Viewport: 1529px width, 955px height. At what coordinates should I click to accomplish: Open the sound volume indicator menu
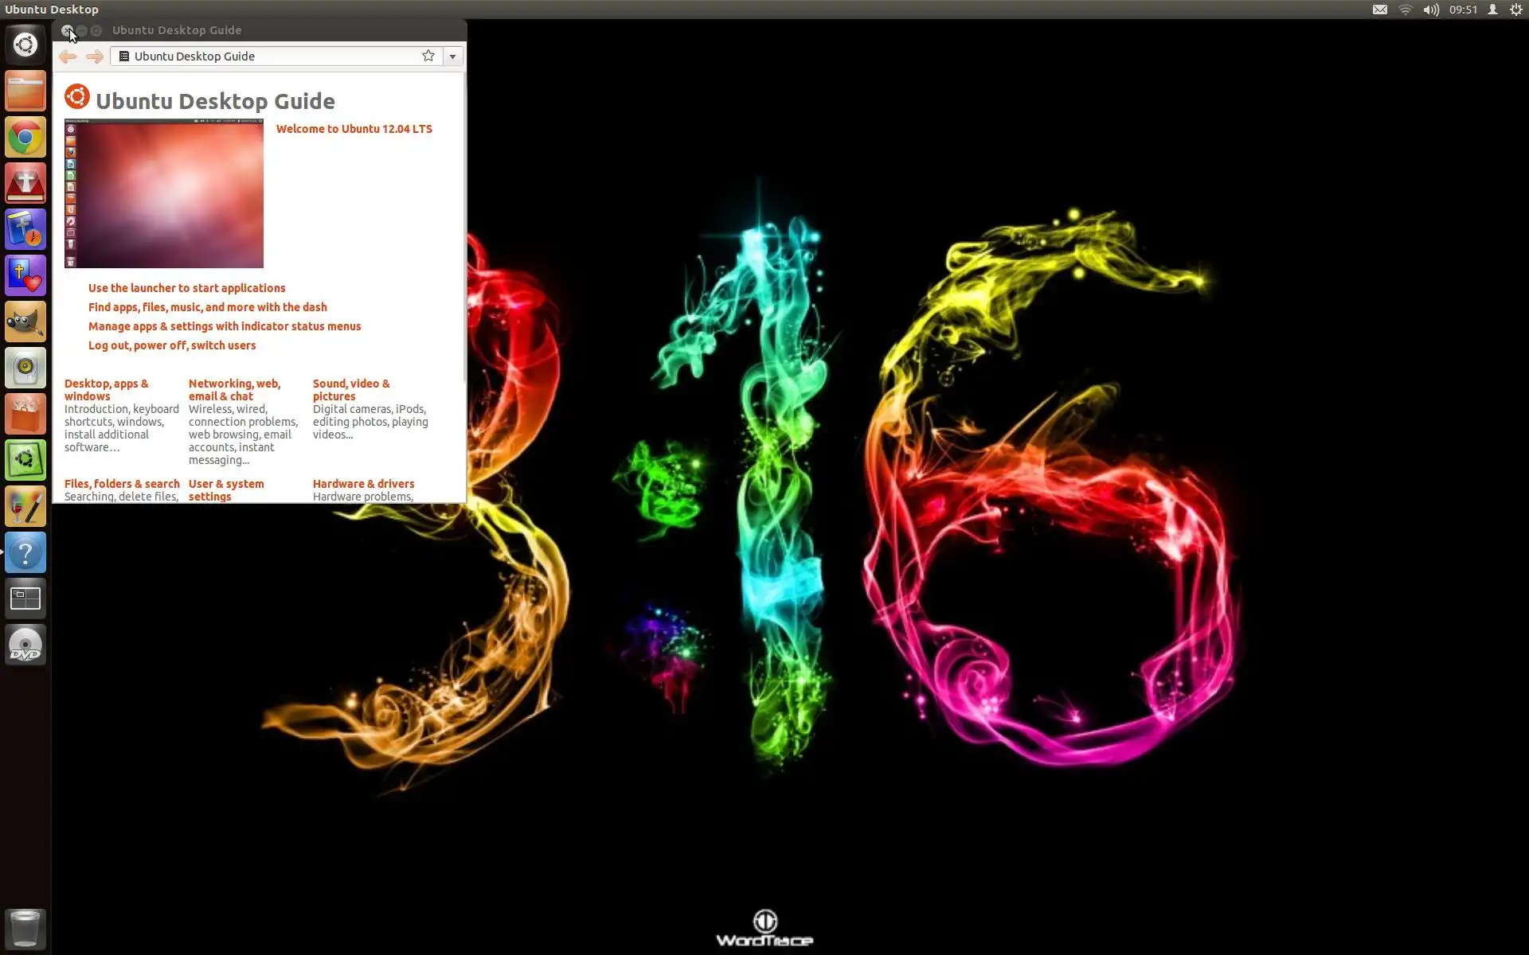1431,10
